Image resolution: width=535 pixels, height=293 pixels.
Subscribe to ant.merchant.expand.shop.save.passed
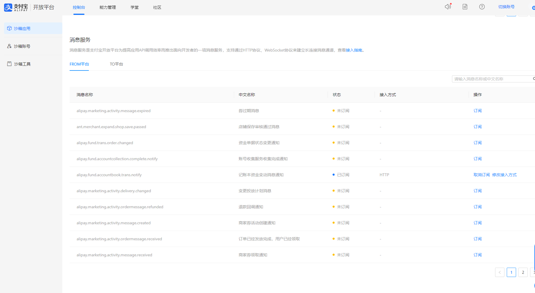click(478, 127)
